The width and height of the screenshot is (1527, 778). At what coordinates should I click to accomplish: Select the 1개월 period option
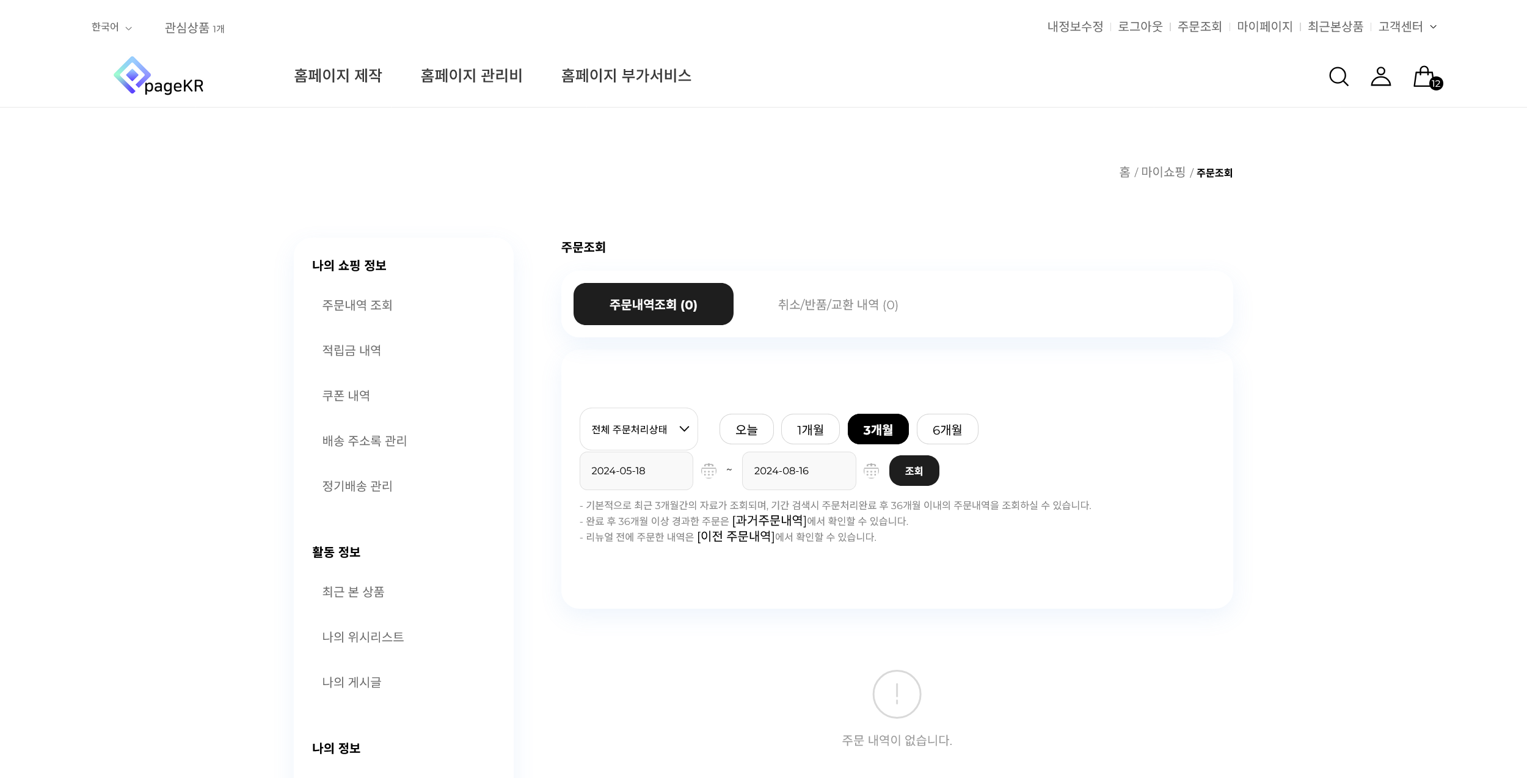tap(810, 430)
